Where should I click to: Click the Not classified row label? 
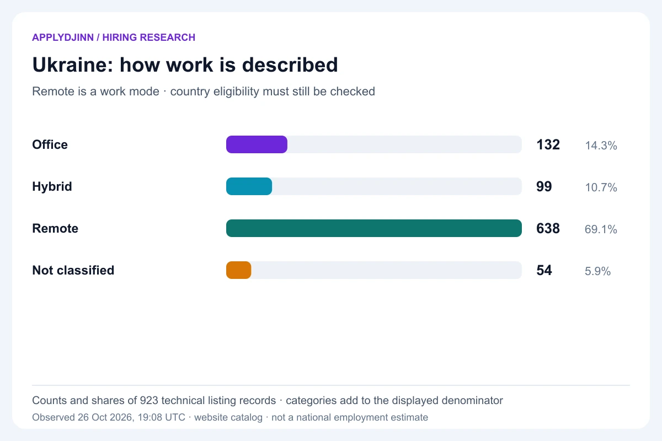click(x=73, y=270)
